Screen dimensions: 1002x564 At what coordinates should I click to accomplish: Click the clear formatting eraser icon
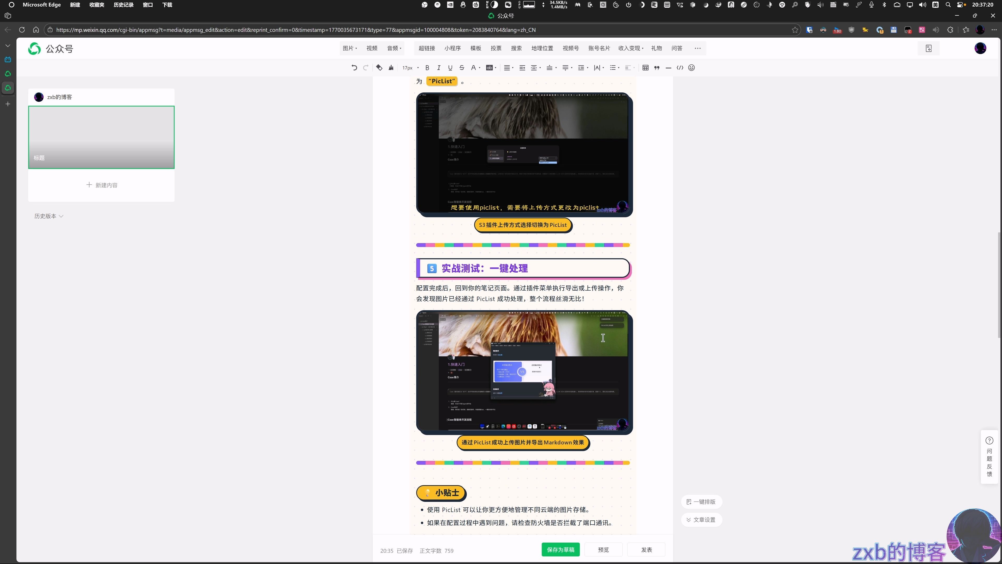[x=379, y=68]
